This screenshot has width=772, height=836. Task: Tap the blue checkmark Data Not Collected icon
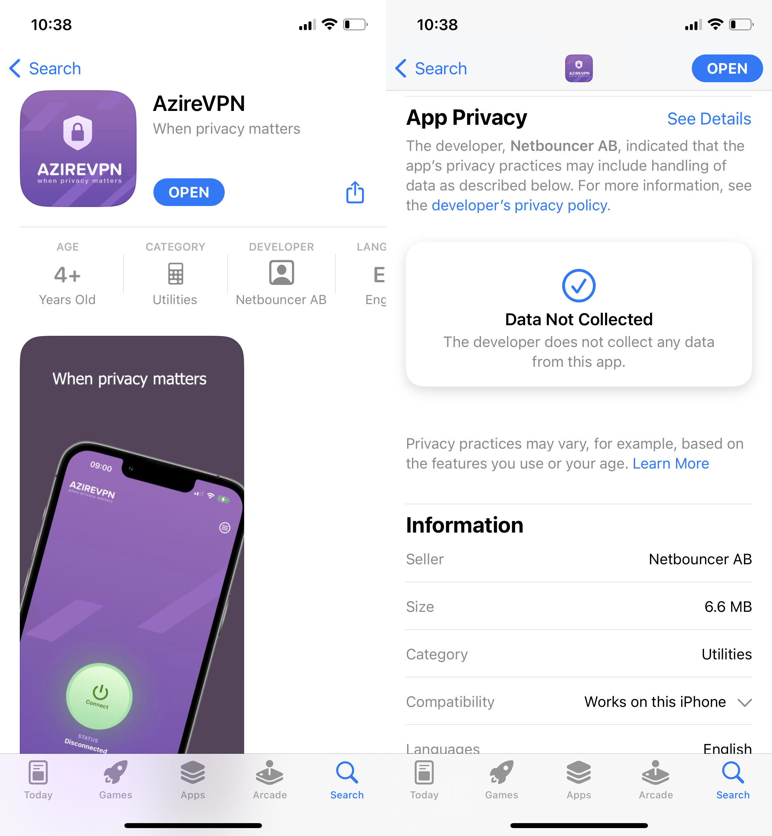pyautogui.click(x=578, y=284)
